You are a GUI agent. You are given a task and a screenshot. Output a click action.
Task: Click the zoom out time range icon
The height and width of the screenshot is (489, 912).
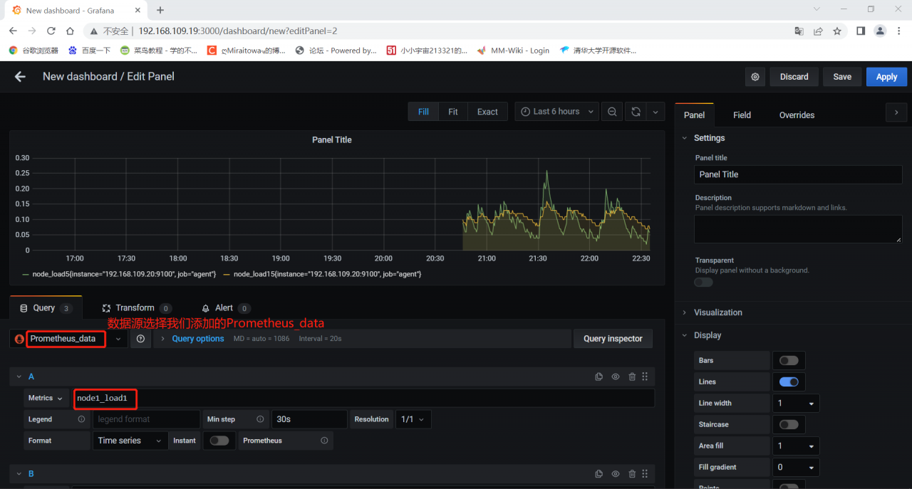[612, 112]
